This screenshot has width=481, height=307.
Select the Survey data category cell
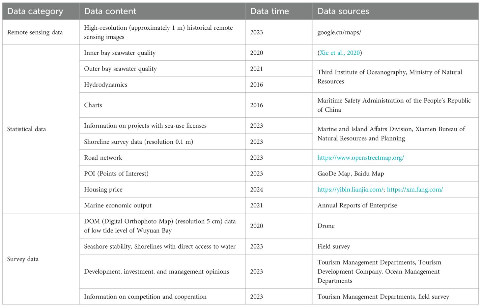click(x=23, y=259)
